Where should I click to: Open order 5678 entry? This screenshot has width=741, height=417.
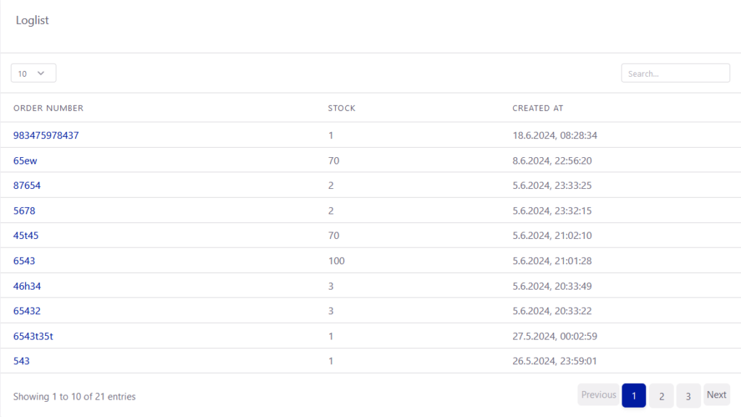[x=24, y=211]
